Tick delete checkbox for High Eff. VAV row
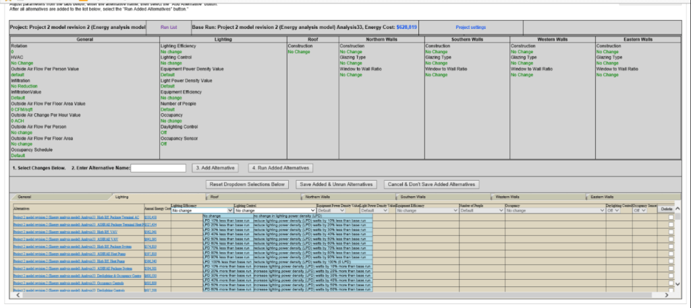 tap(671, 232)
